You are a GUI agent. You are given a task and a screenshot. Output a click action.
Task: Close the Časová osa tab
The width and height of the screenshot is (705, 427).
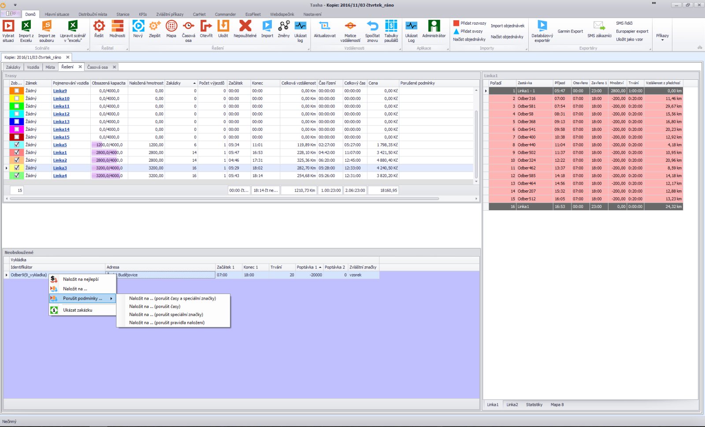[115, 67]
